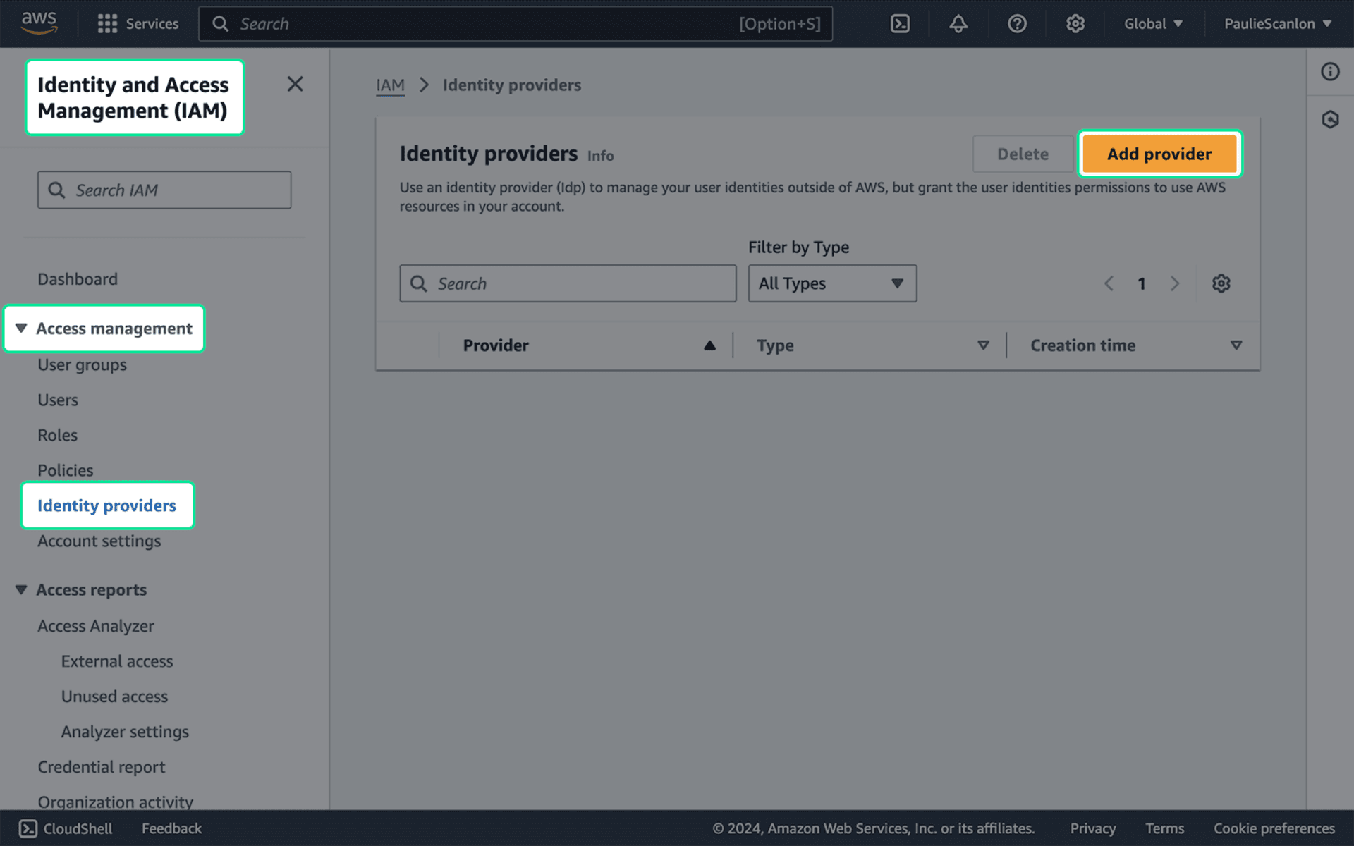Click the AWS logo to return home
The image size is (1354, 846).
39,22
